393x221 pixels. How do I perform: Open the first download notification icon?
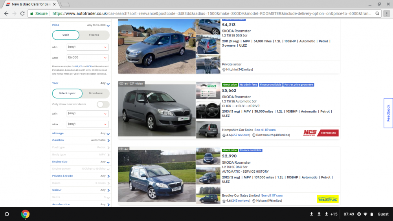click(312, 214)
